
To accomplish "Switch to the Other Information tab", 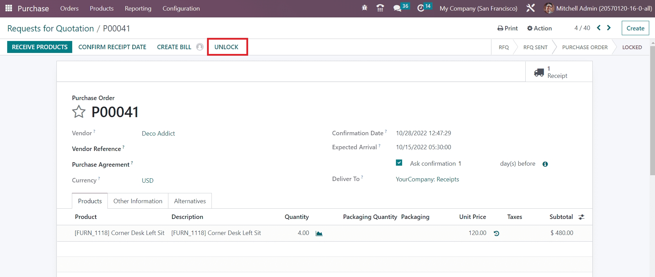I will [x=138, y=201].
